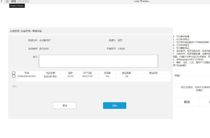
Task: Click the barcode cell 654643541543562
Action: coord(27,76)
